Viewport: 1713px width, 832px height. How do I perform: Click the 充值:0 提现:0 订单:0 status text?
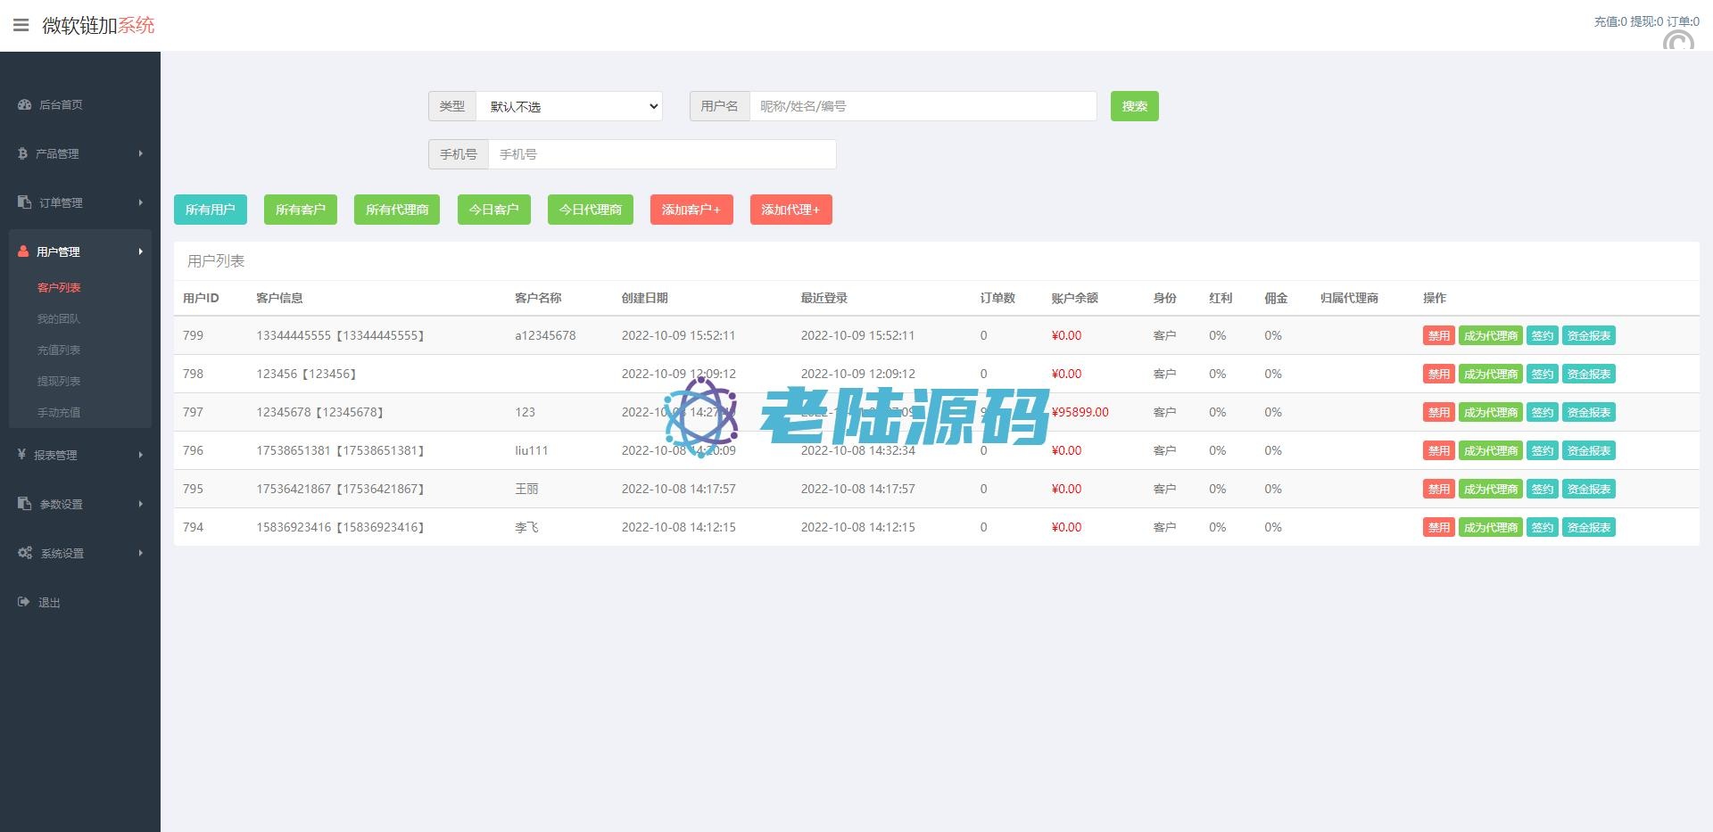tap(1646, 21)
